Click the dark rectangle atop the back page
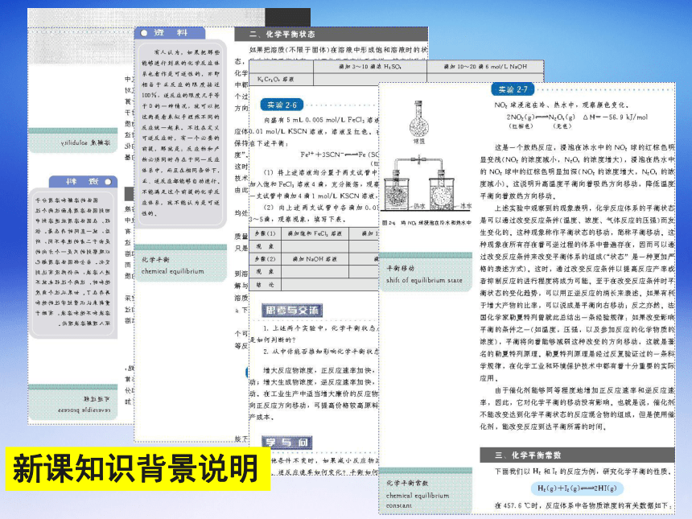The image size is (692, 519). (288, 17)
